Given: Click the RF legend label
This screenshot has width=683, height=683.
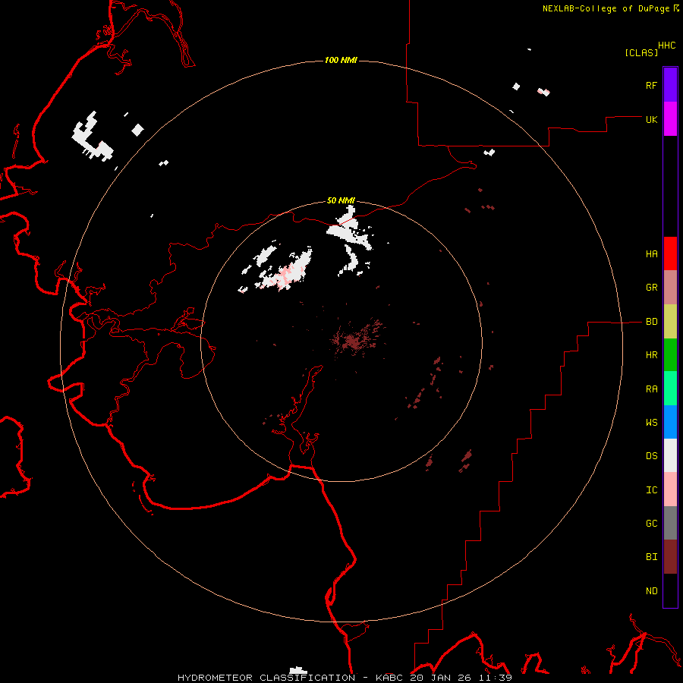Looking at the screenshot, I should coord(651,85).
